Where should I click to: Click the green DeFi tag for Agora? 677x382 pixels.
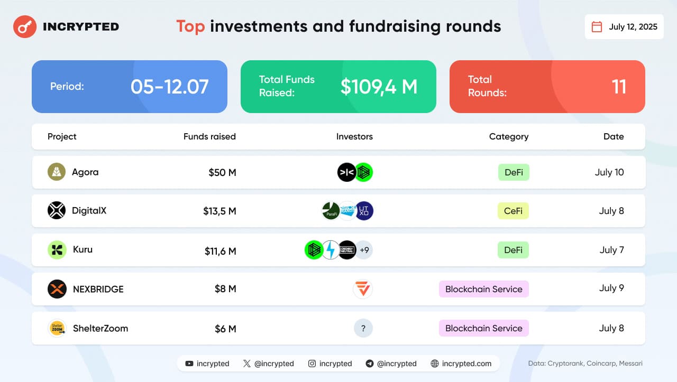tap(514, 172)
